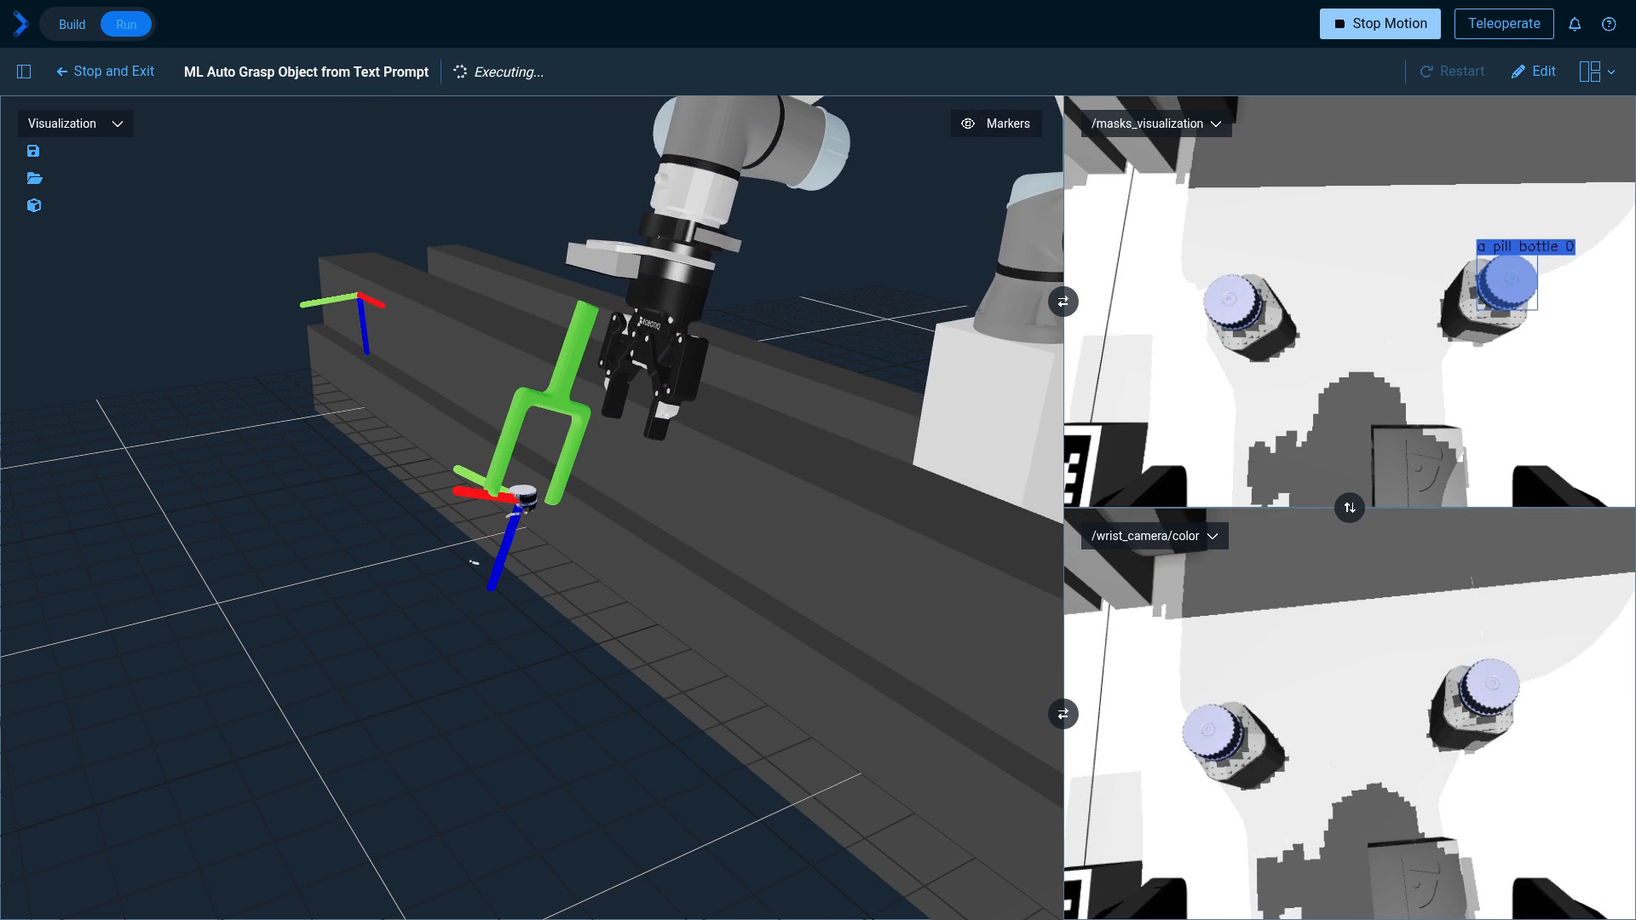Switch to Build mode
The image size is (1636, 920).
coord(72,24)
